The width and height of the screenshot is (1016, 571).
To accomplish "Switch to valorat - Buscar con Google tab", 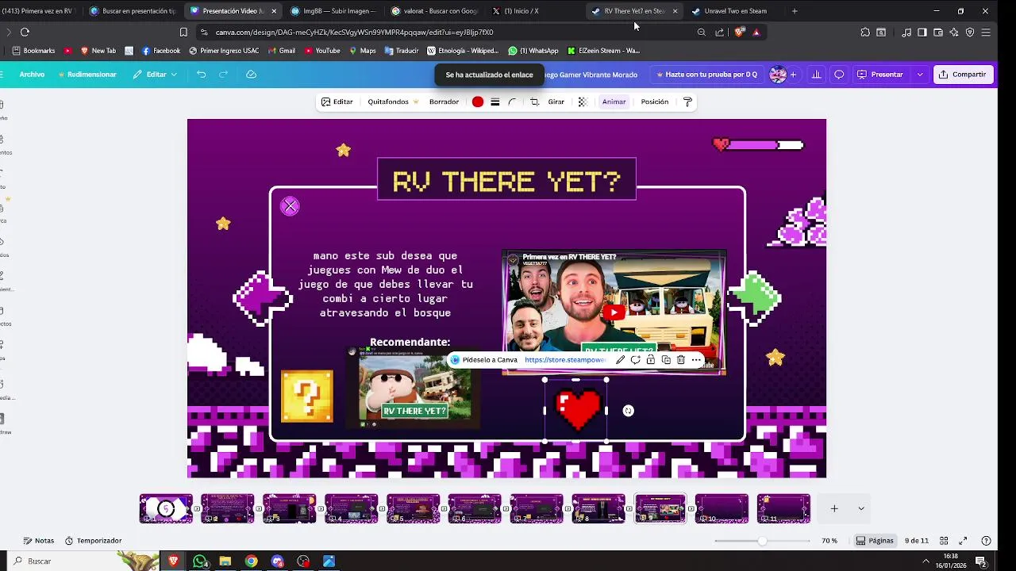I will 433,11.
